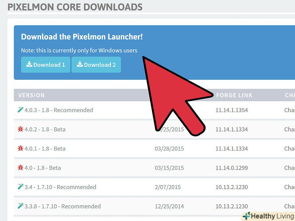
Task: Click the download icon inside Download 2
Action: point(80,64)
